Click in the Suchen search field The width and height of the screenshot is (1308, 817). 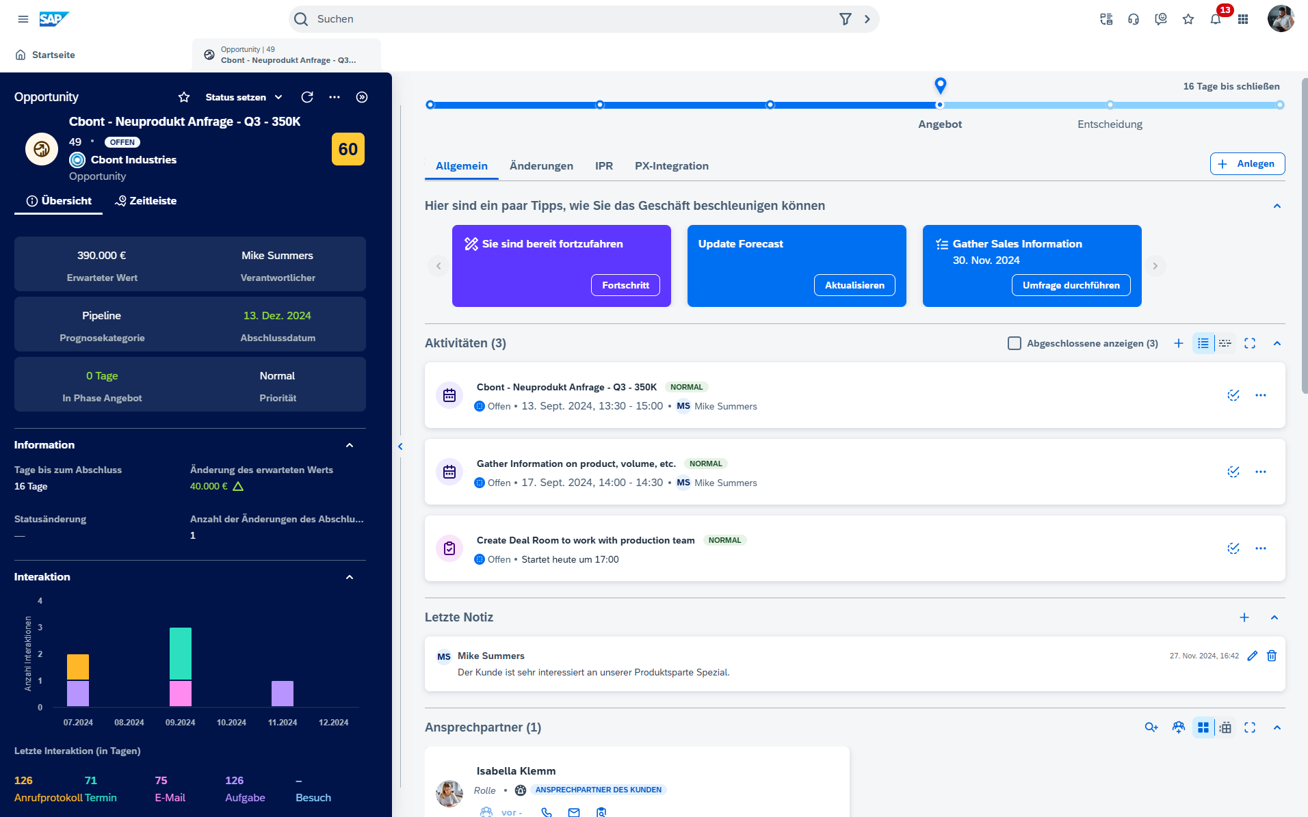573,19
